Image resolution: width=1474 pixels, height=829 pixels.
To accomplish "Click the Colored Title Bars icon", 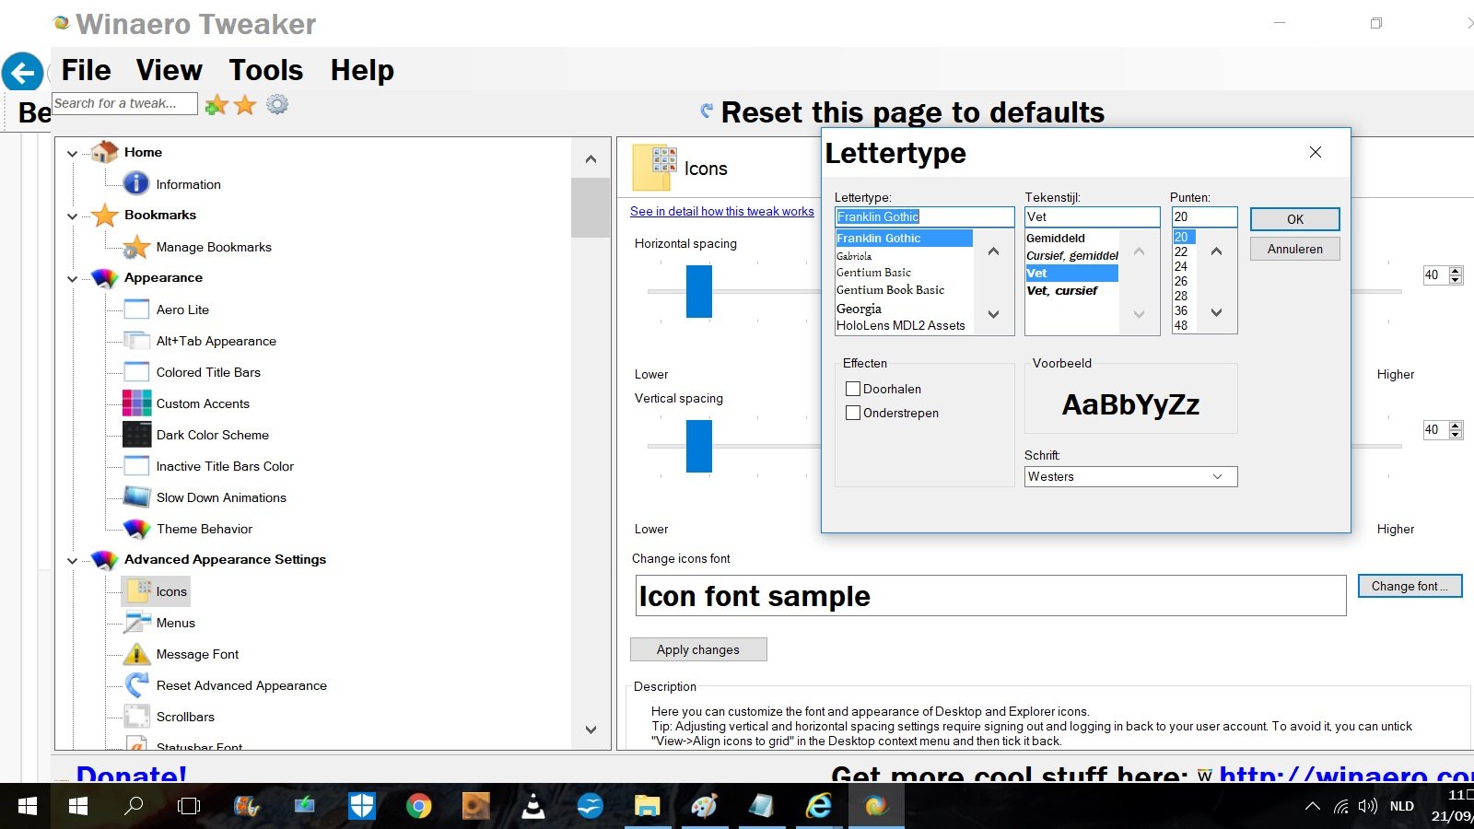I will point(136,372).
